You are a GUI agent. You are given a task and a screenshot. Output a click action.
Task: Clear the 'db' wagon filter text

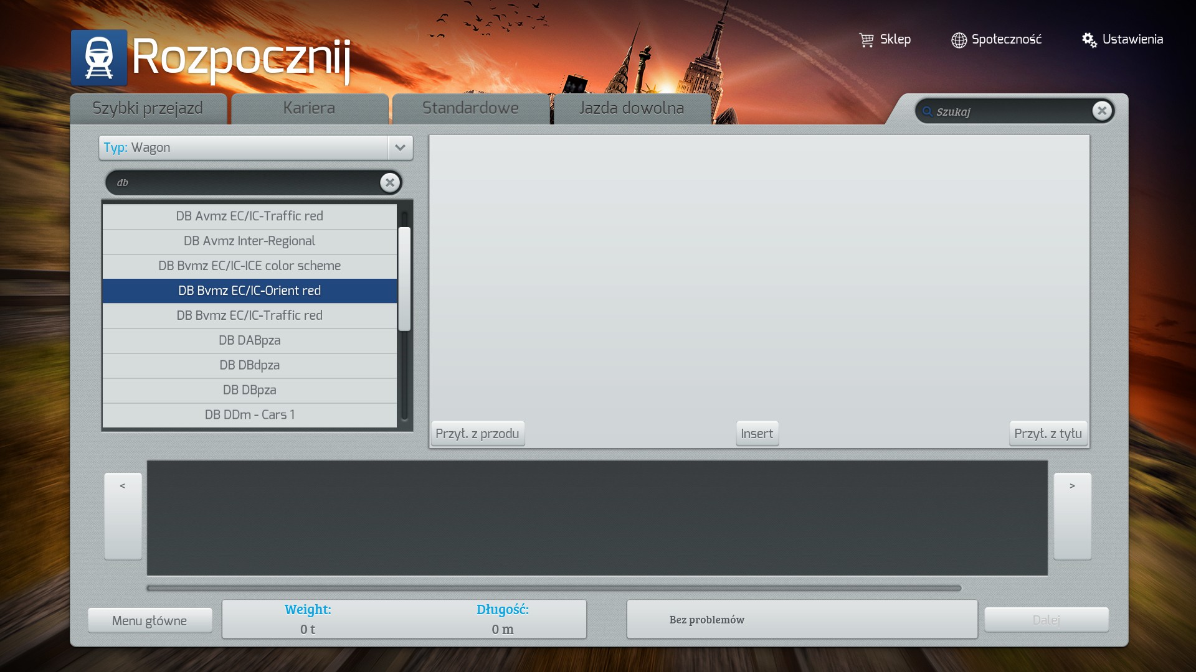click(x=390, y=182)
